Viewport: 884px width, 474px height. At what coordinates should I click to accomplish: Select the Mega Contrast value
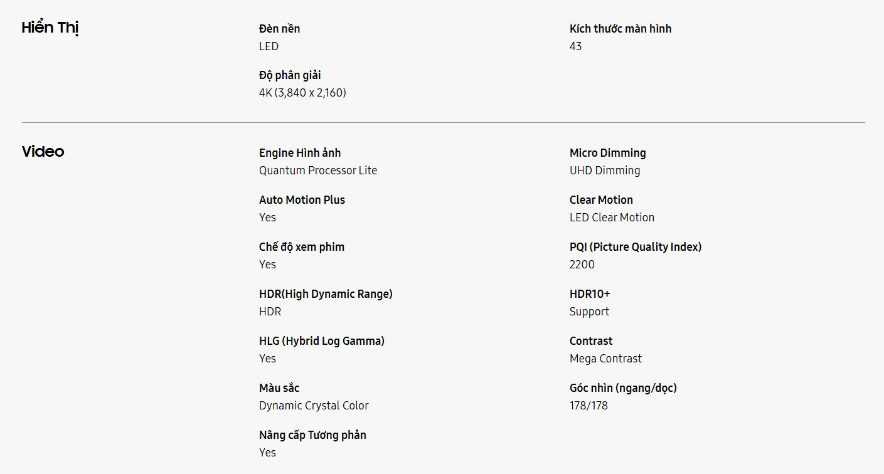(605, 359)
